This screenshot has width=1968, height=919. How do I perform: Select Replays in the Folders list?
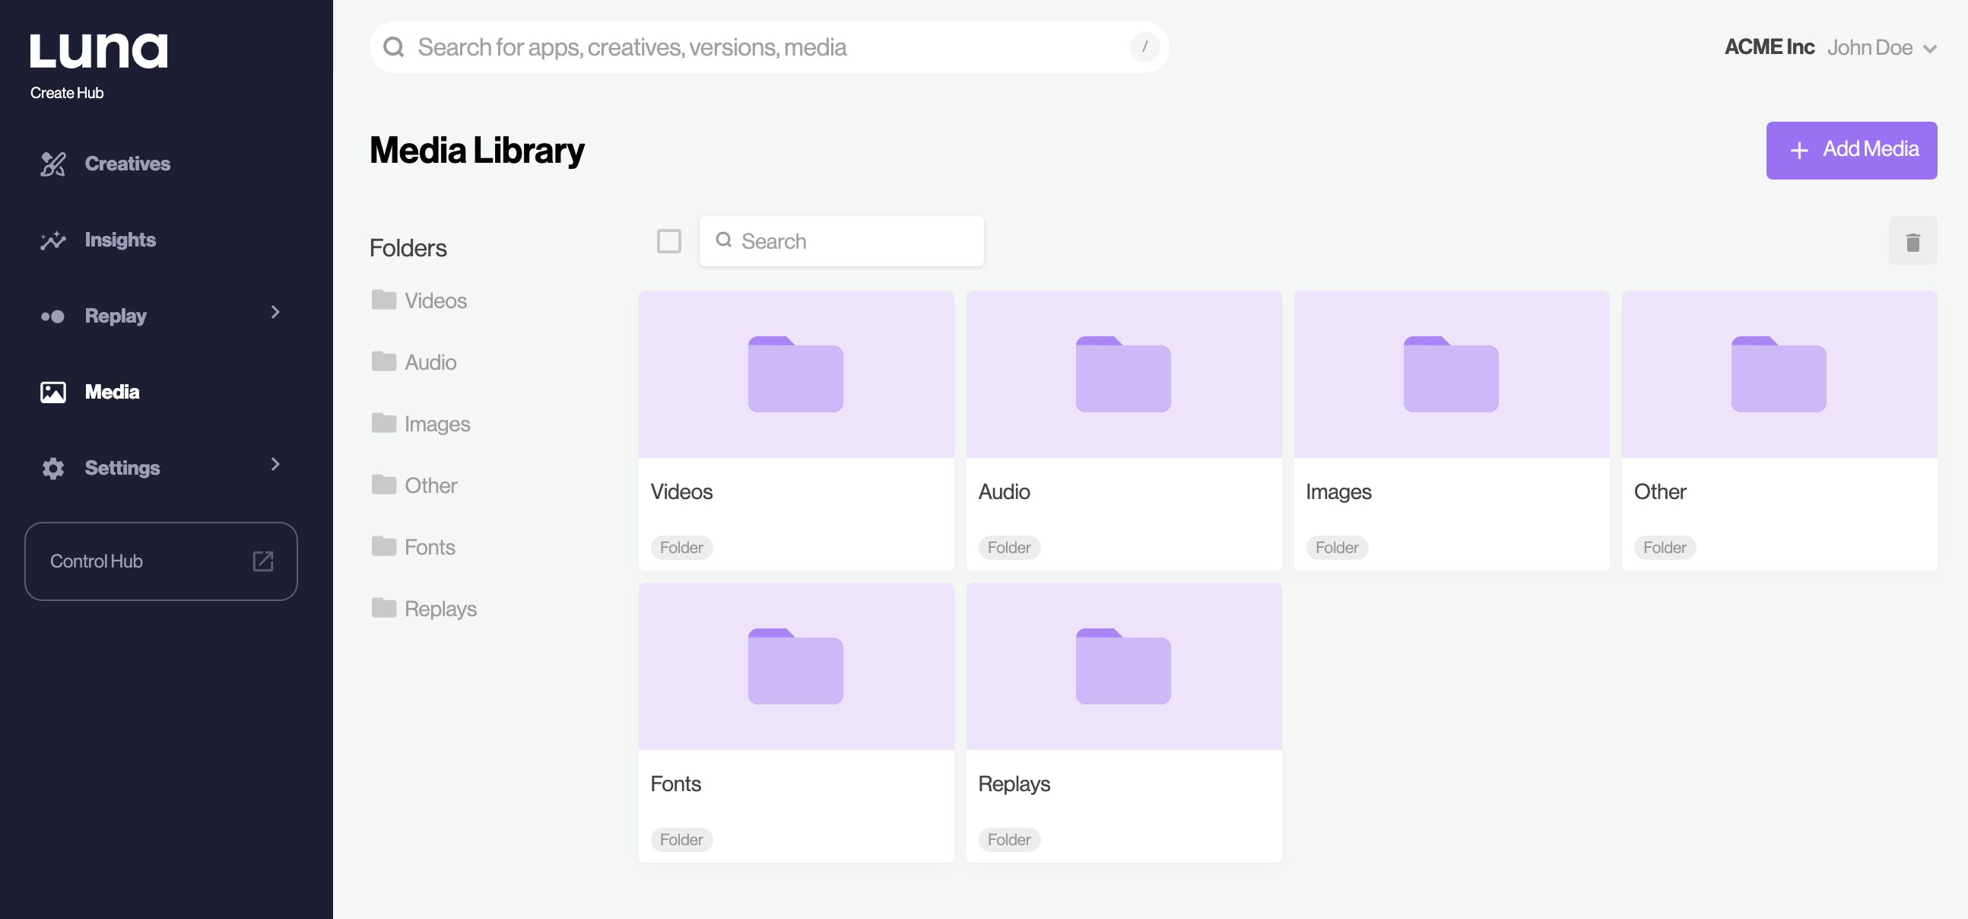[x=424, y=609]
